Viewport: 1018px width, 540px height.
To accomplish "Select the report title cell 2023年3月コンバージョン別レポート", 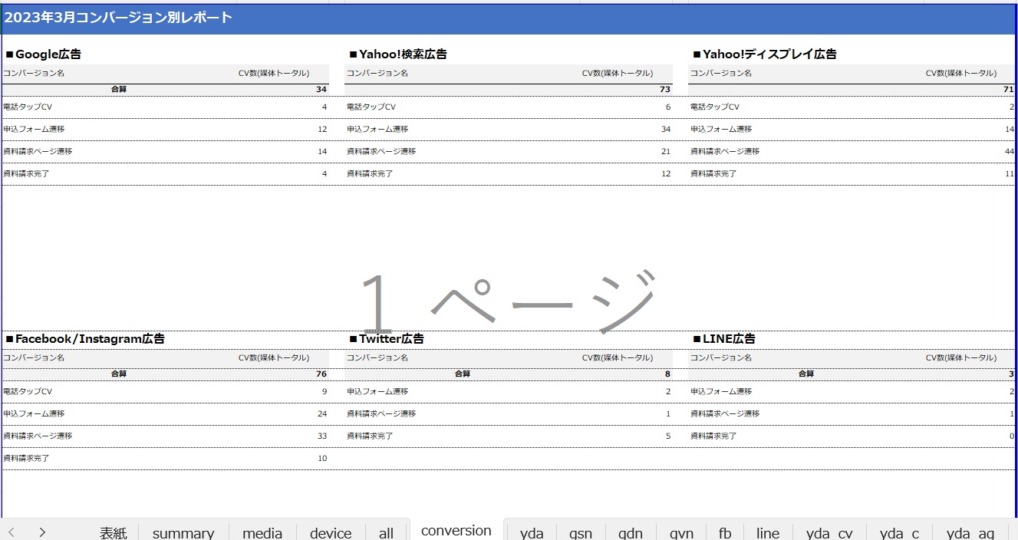I will [x=118, y=18].
